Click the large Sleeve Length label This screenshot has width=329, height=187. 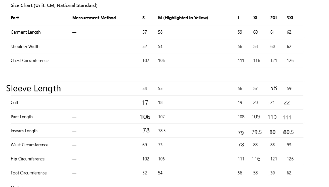[x=34, y=89]
